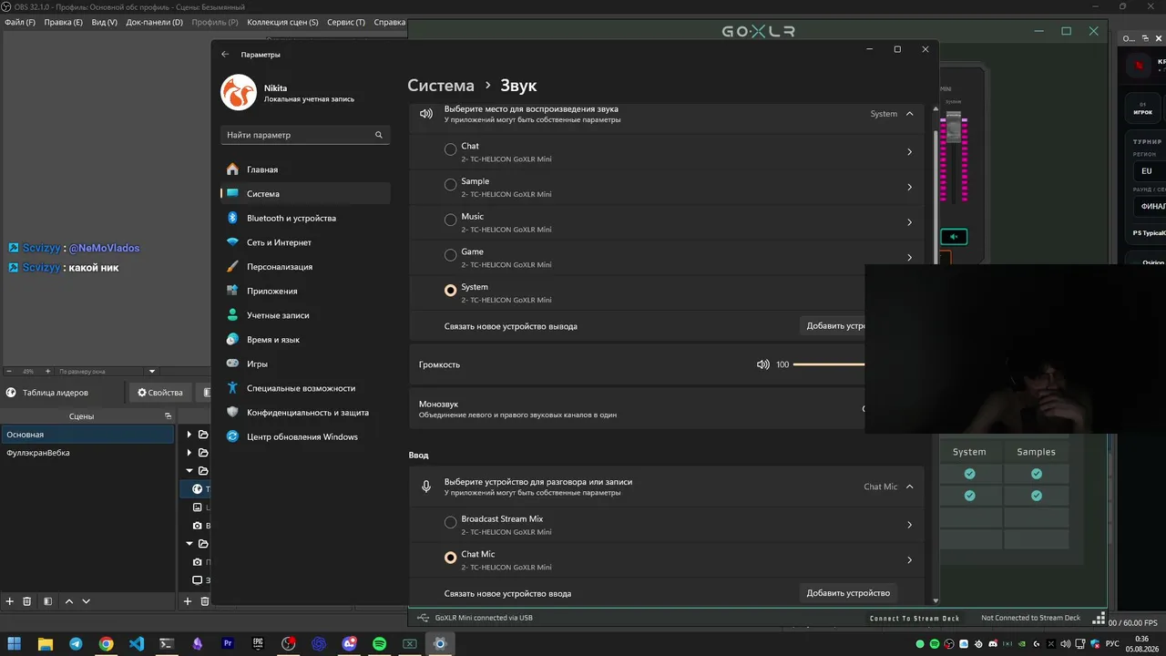Toggle first Samples routing checkbox in GoXLR
The height and width of the screenshot is (656, 1166).
1037,474
